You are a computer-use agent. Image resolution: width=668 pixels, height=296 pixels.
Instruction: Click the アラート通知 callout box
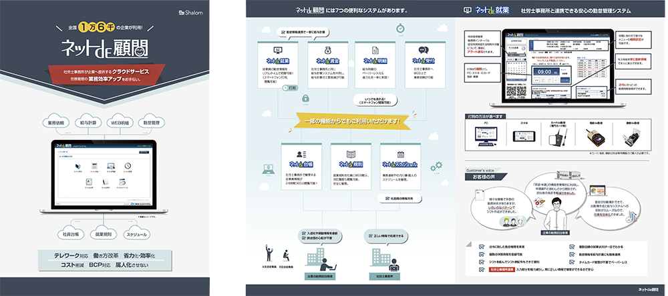coord(482,43)
